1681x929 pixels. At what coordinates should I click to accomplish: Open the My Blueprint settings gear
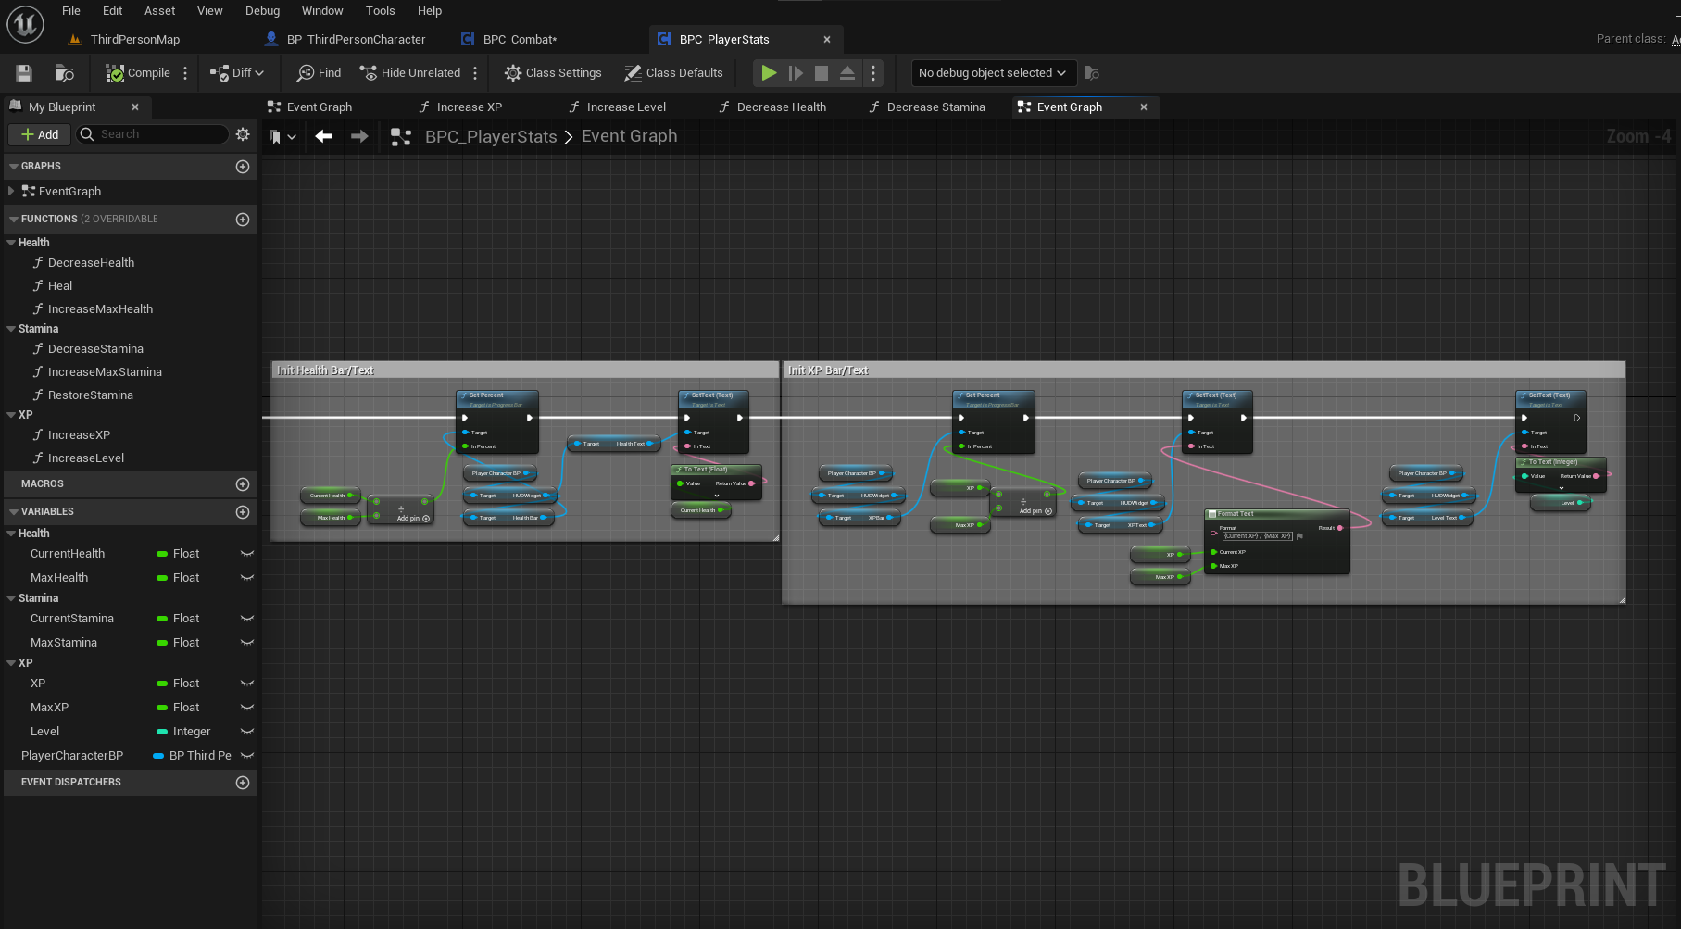243,134
